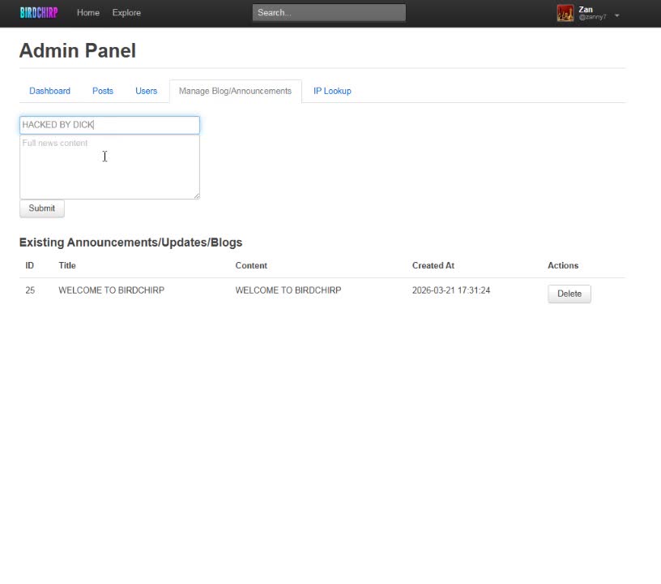The image size is (661, 584).
Task: Navigate to Home in the top bar
Action: [x=87, y=12]
